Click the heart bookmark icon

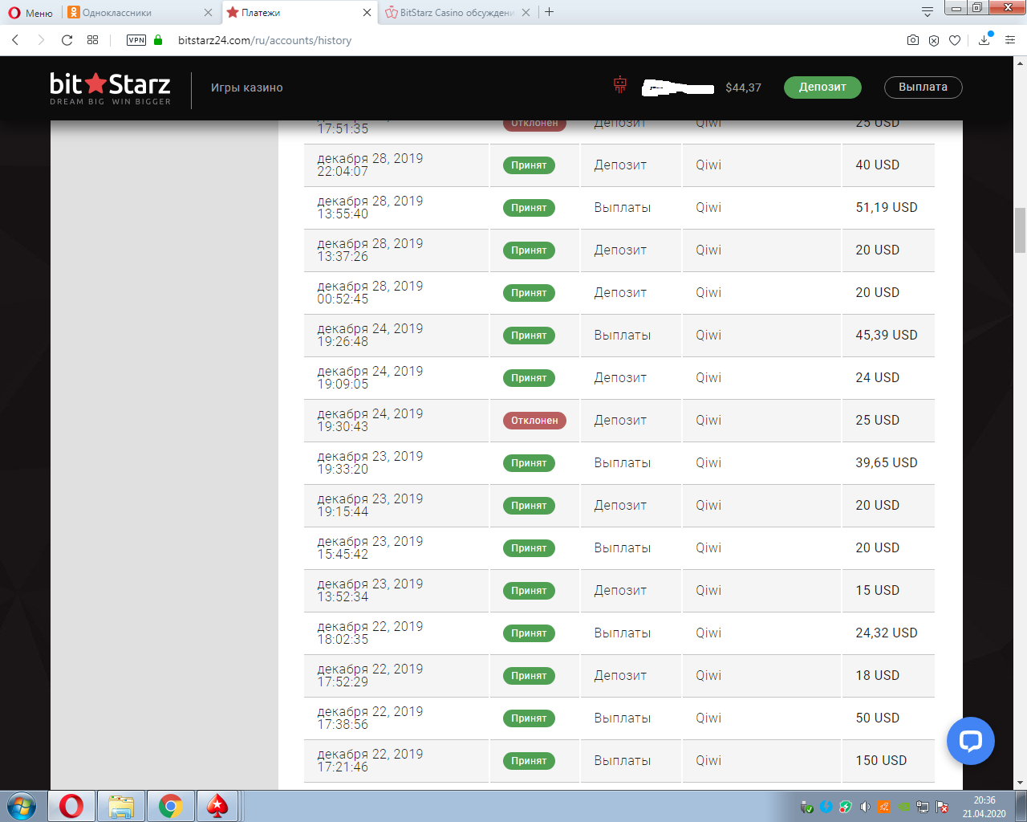point(955,40)
